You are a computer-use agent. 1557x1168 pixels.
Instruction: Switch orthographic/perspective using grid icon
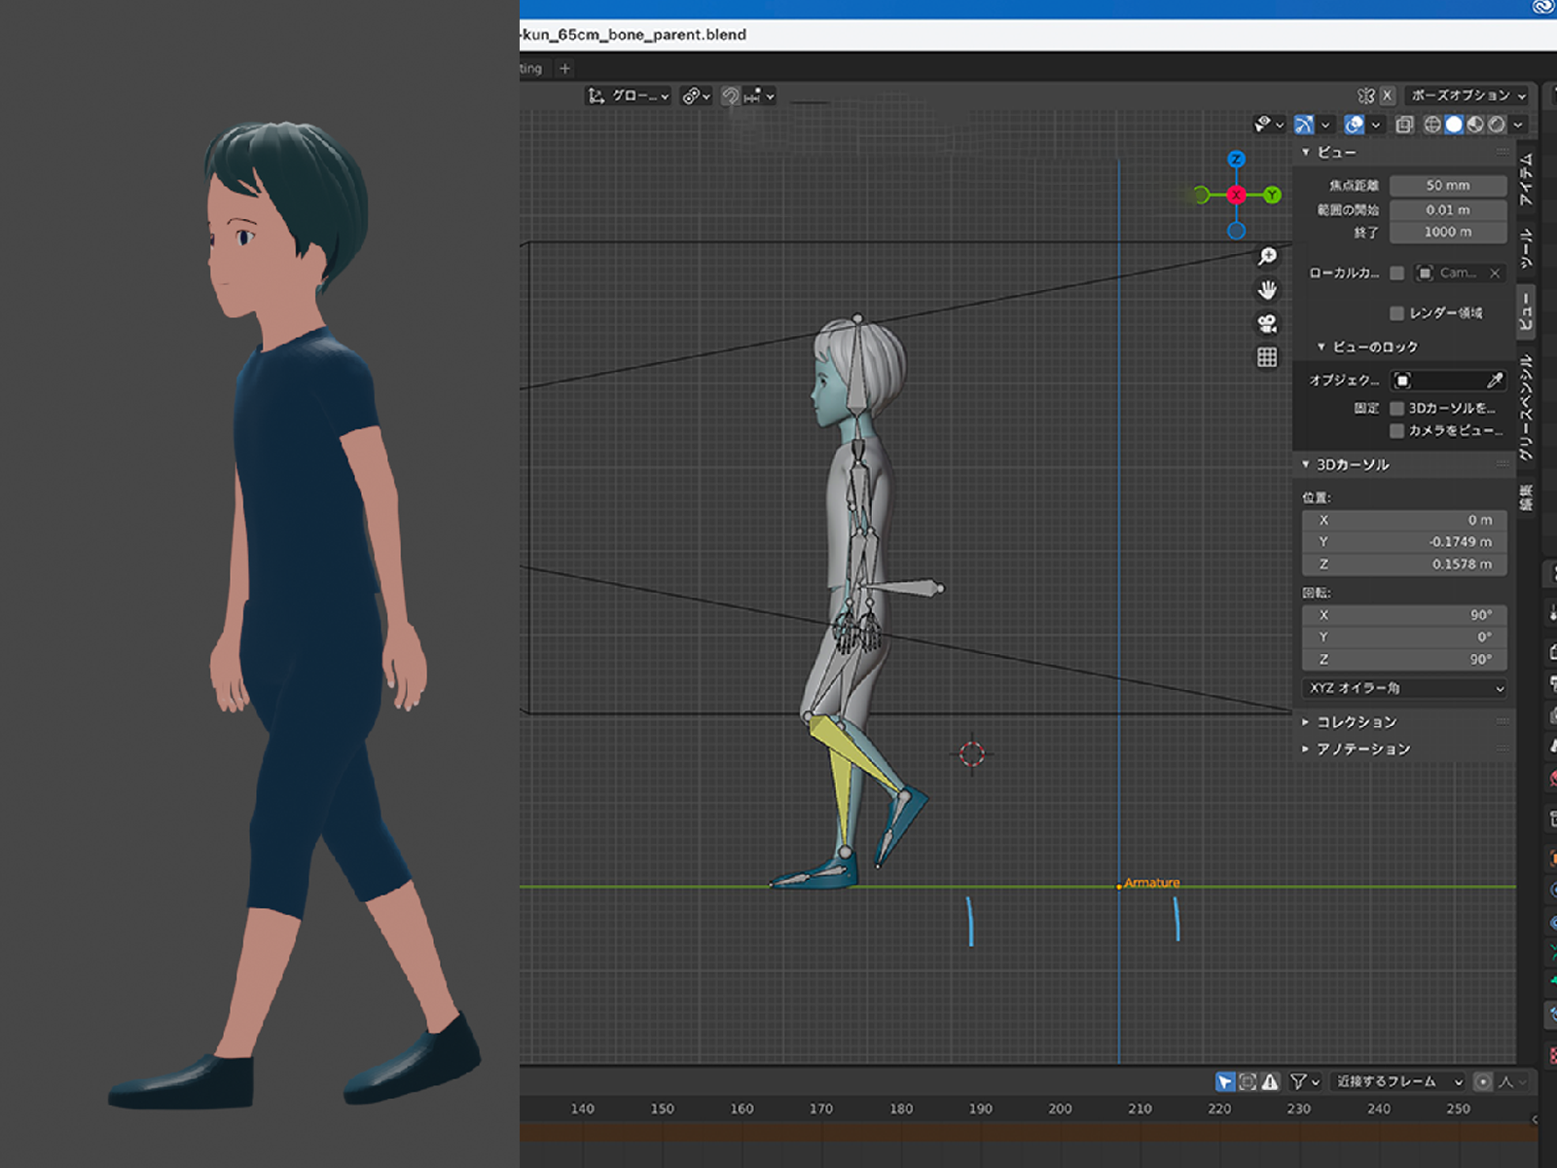(1267, 358)
